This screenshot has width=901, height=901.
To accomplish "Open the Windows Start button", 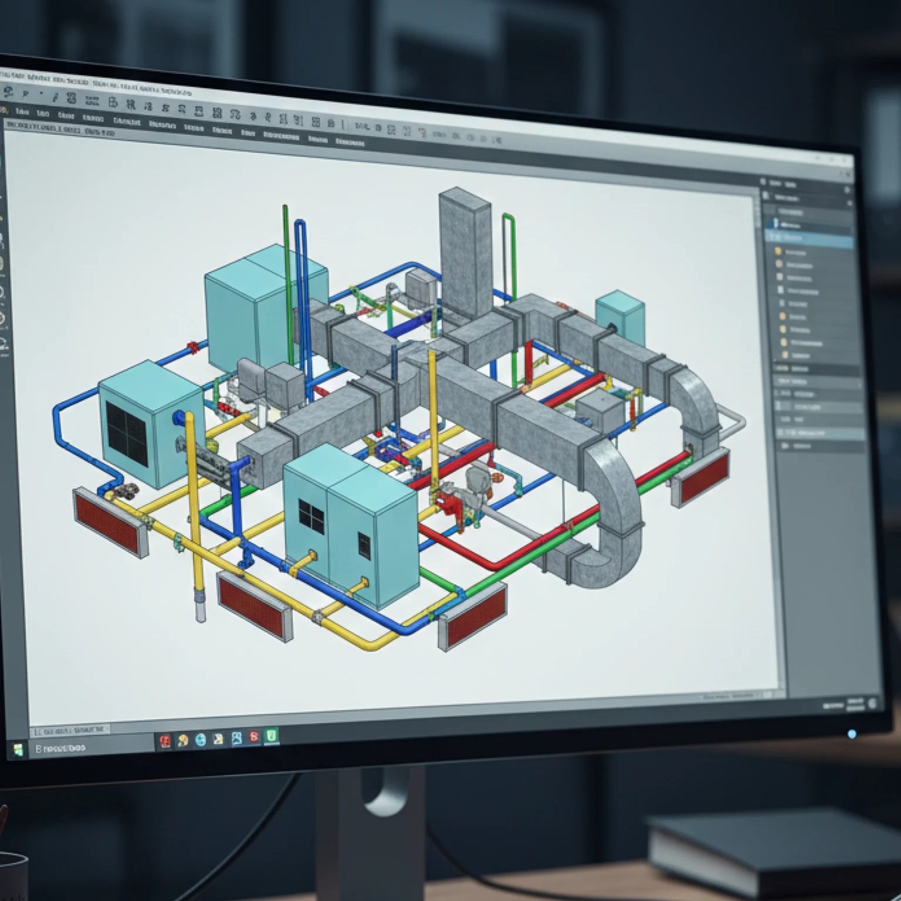I will pyautogui.click(x=18, y=750).
